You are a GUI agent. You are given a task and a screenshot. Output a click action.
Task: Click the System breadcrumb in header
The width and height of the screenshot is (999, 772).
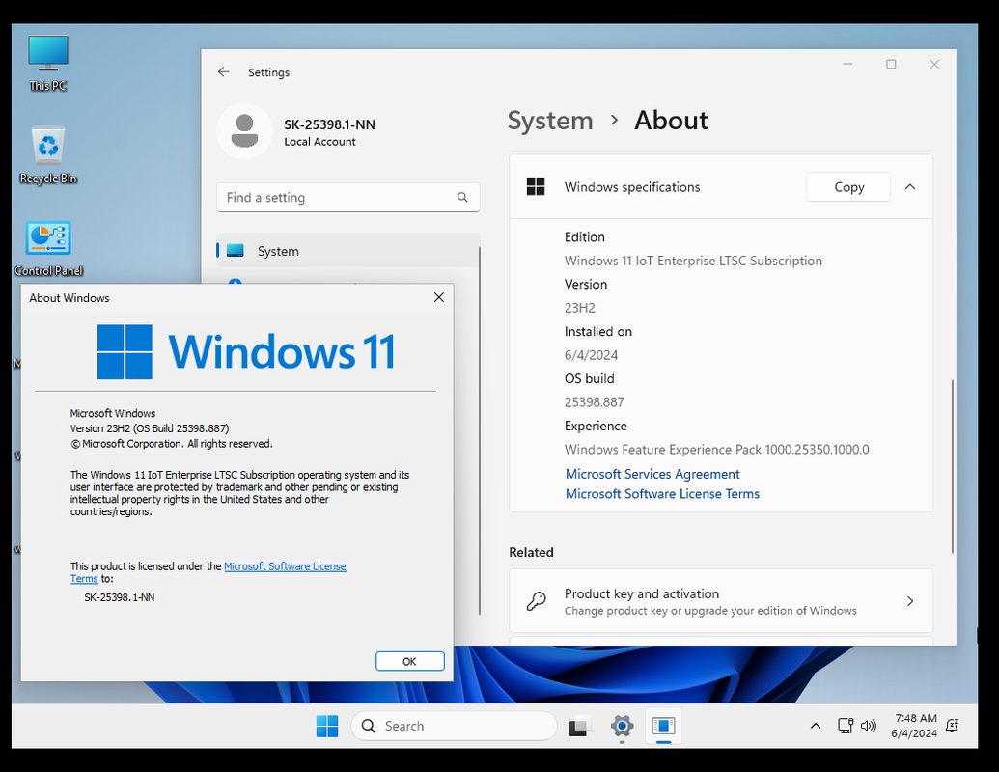[x=550, y=121]
